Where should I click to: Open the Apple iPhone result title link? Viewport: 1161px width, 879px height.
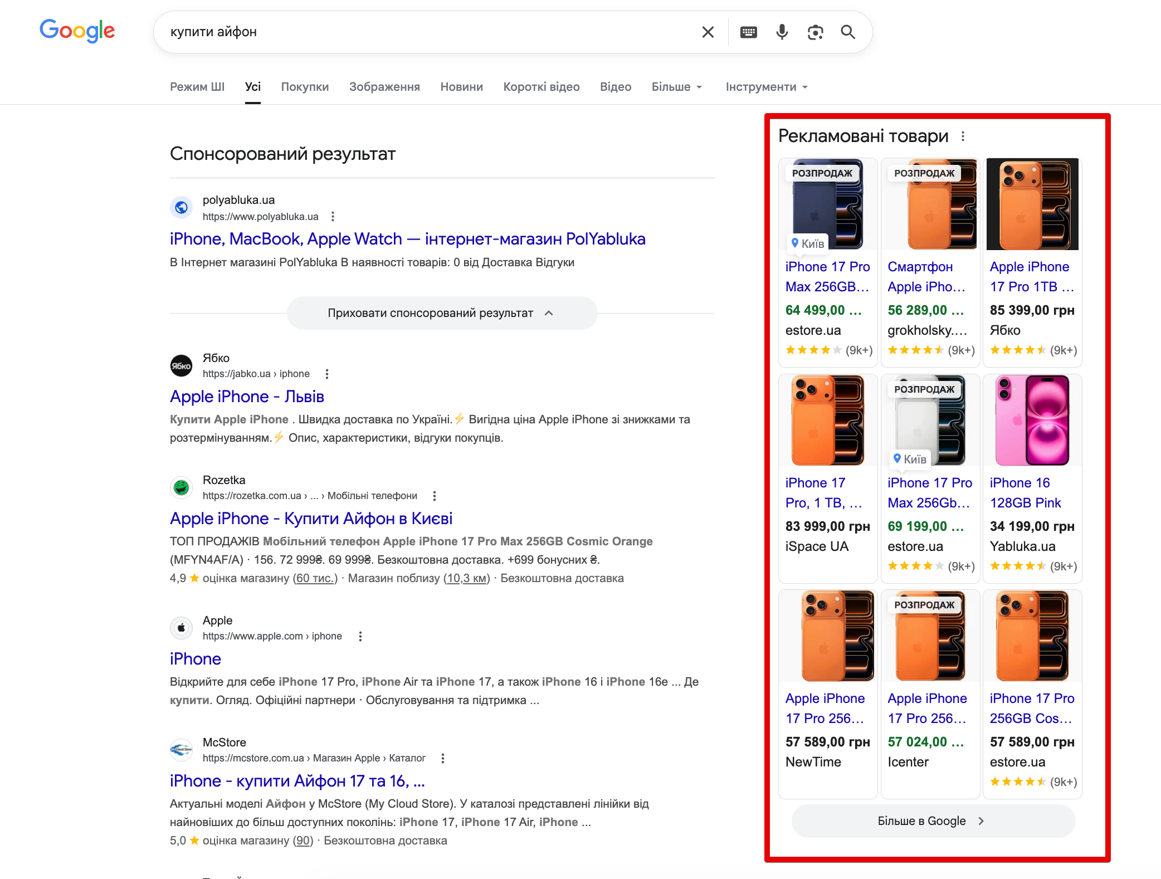[196, 659]
